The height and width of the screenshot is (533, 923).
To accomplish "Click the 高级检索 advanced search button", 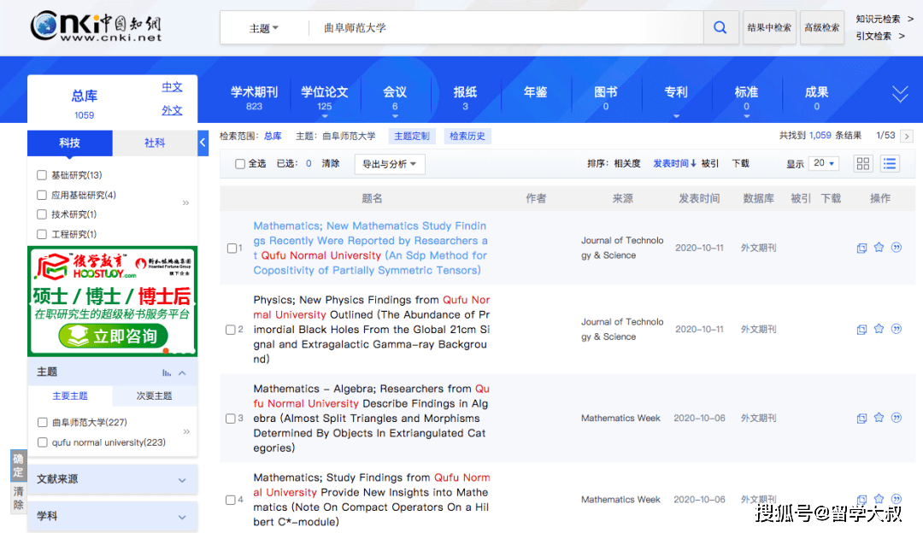I will 821,27.
